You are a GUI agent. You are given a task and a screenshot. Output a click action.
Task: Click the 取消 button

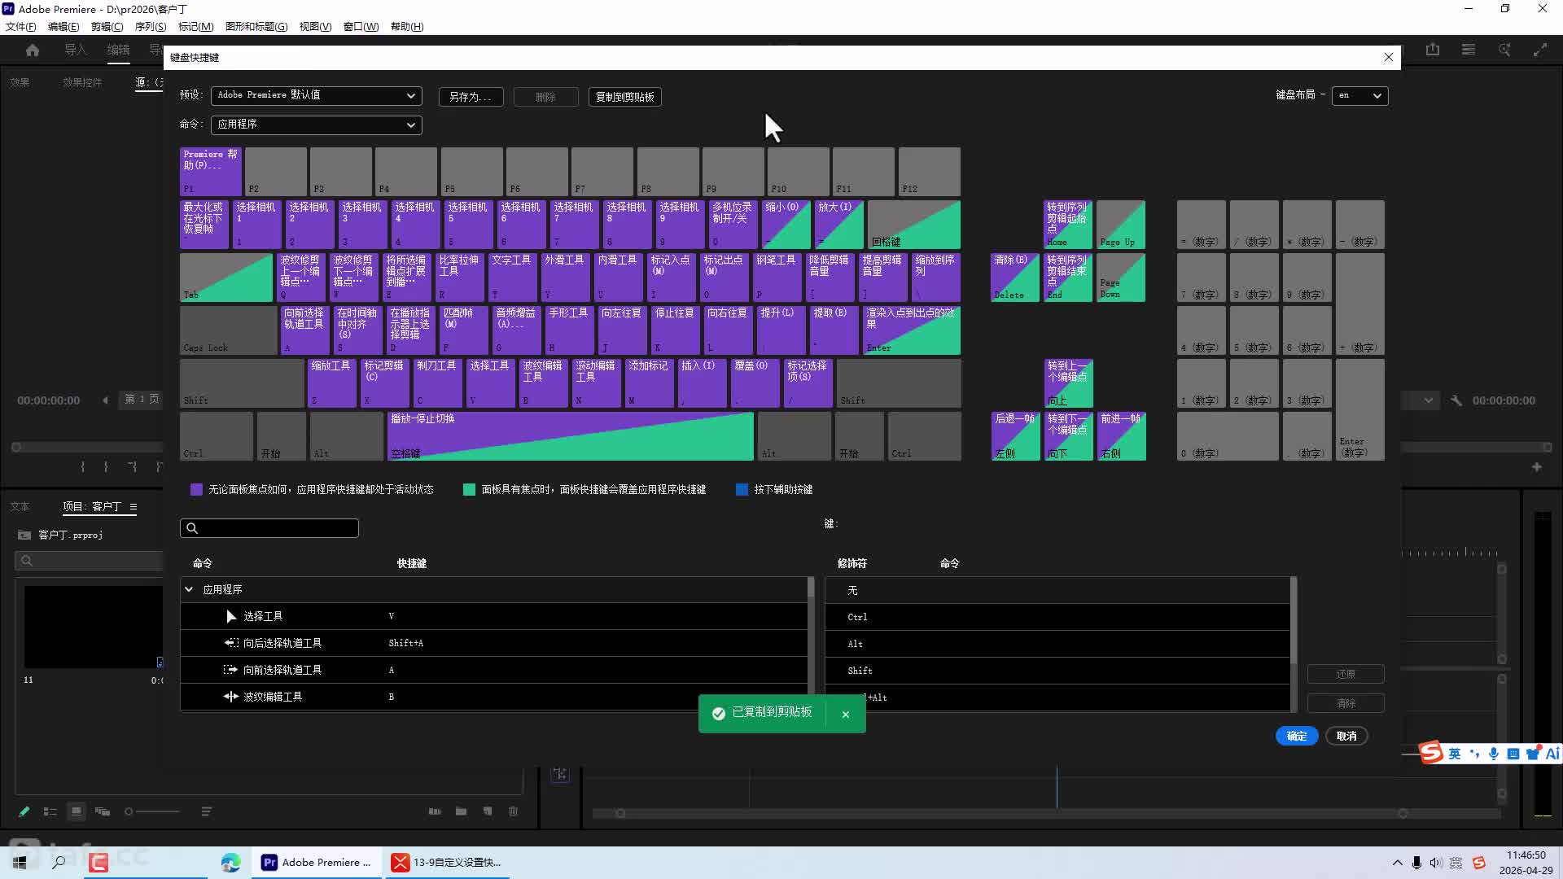pos(1346,736)
